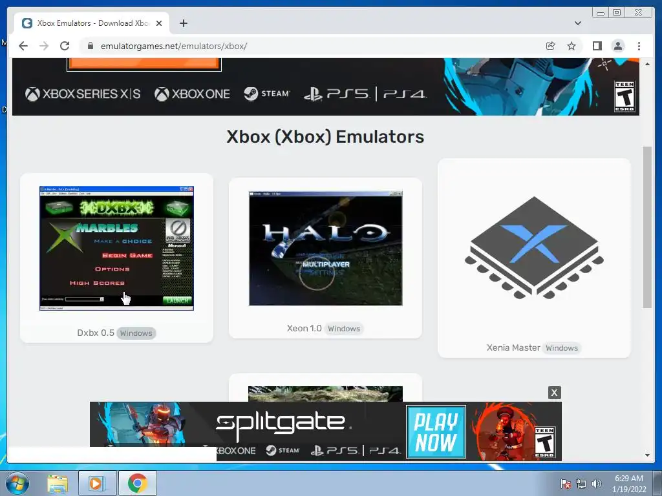
Task: Open File Explorer from the taskbar
Action: pyautogui.click(x=58, y=483)
